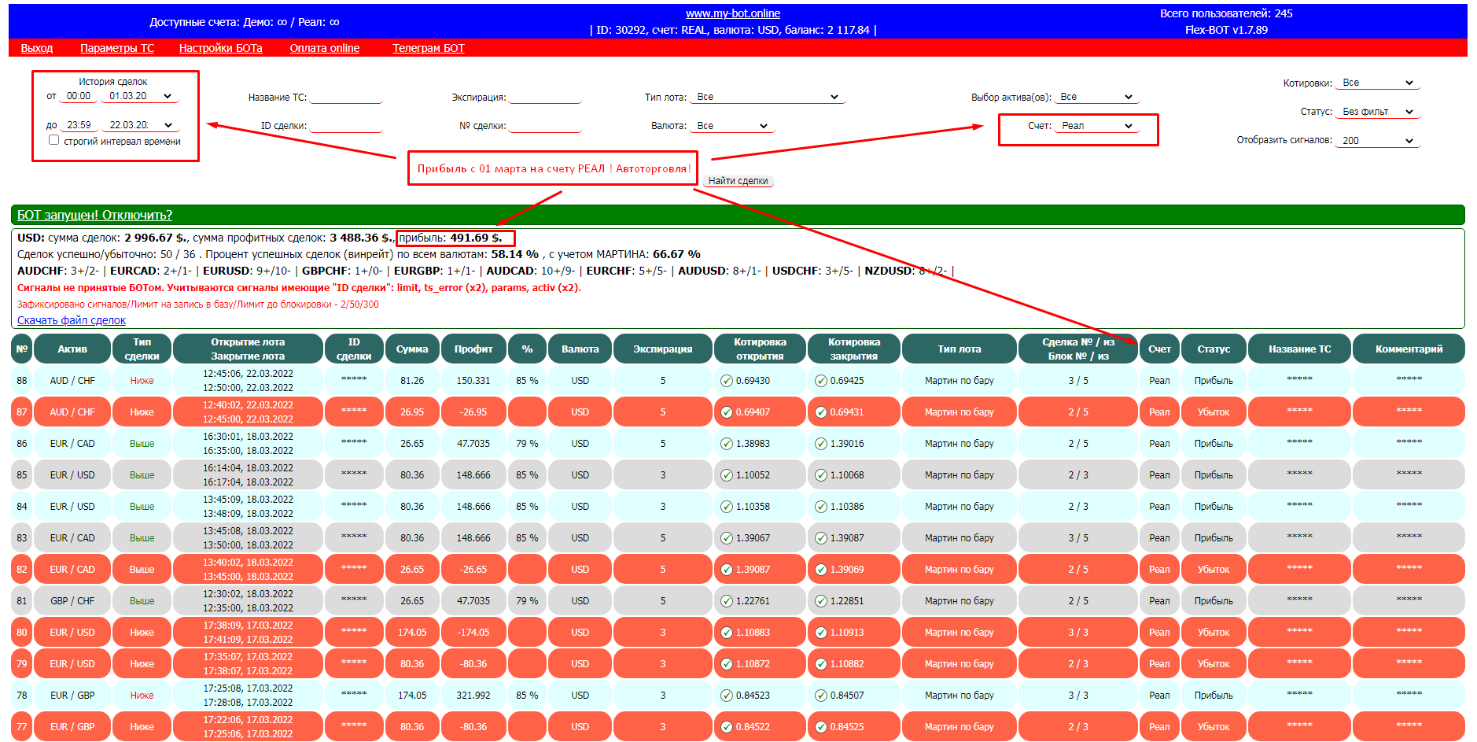Viewport: 1477px width, 742px height.
Task: Open Параметры ТС menu item
Action: coord(117,48)
